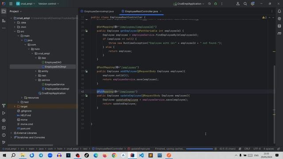
Task: Run CrudEmplApplication with the run icon
Action: click(209, 4)
